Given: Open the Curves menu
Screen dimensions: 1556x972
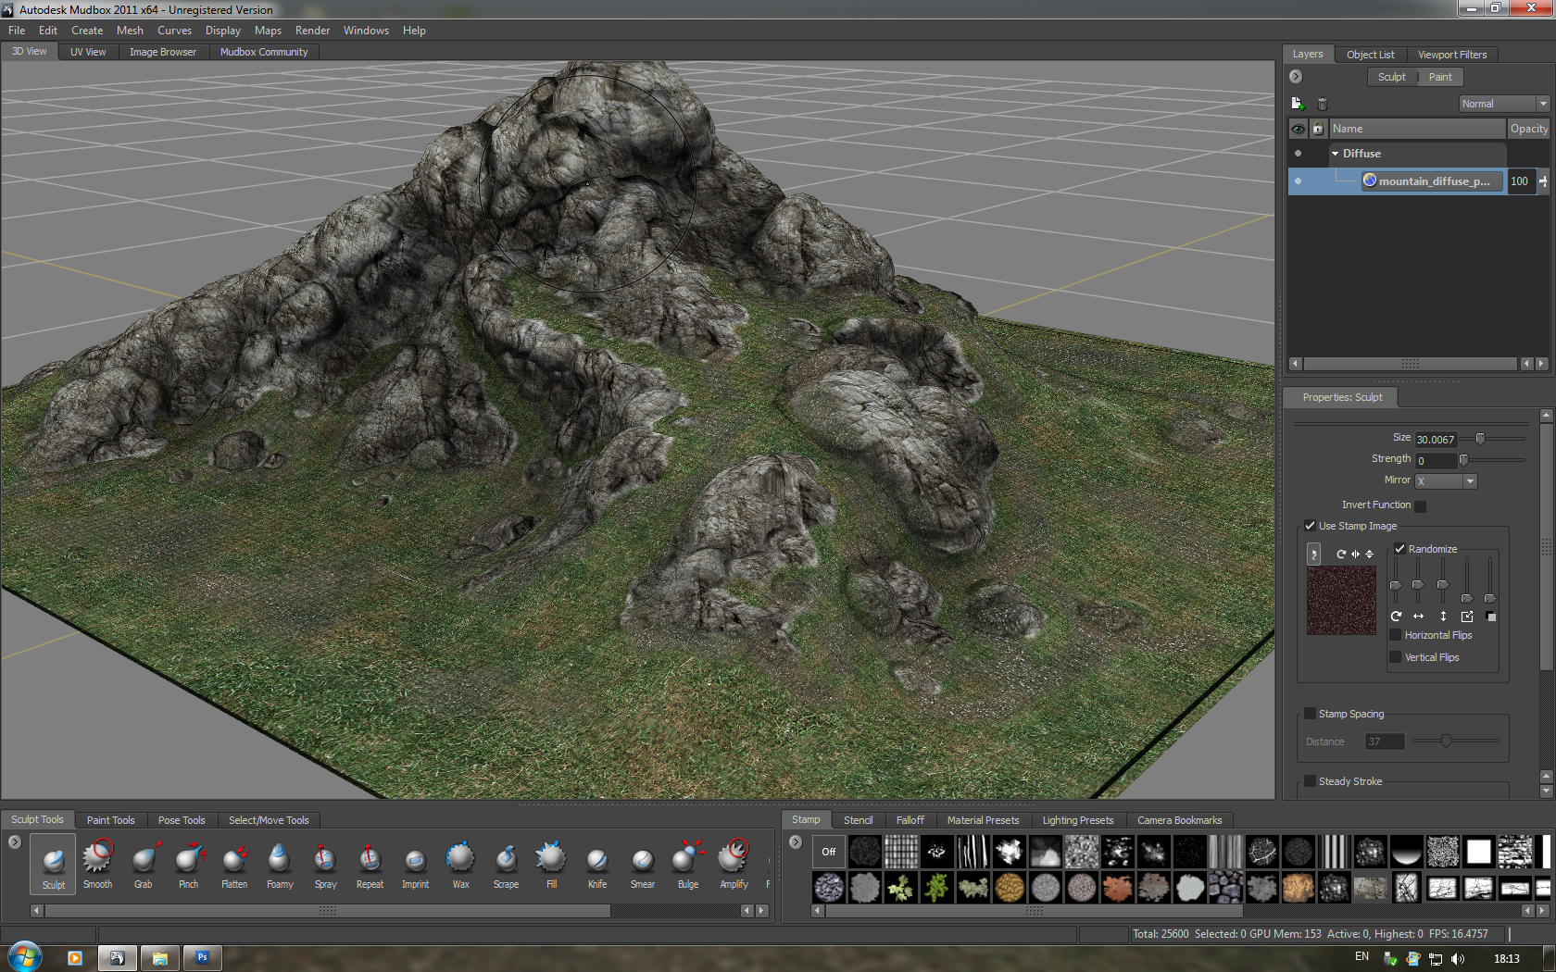Looking at the screenshot, I should [x=174, y=31].
